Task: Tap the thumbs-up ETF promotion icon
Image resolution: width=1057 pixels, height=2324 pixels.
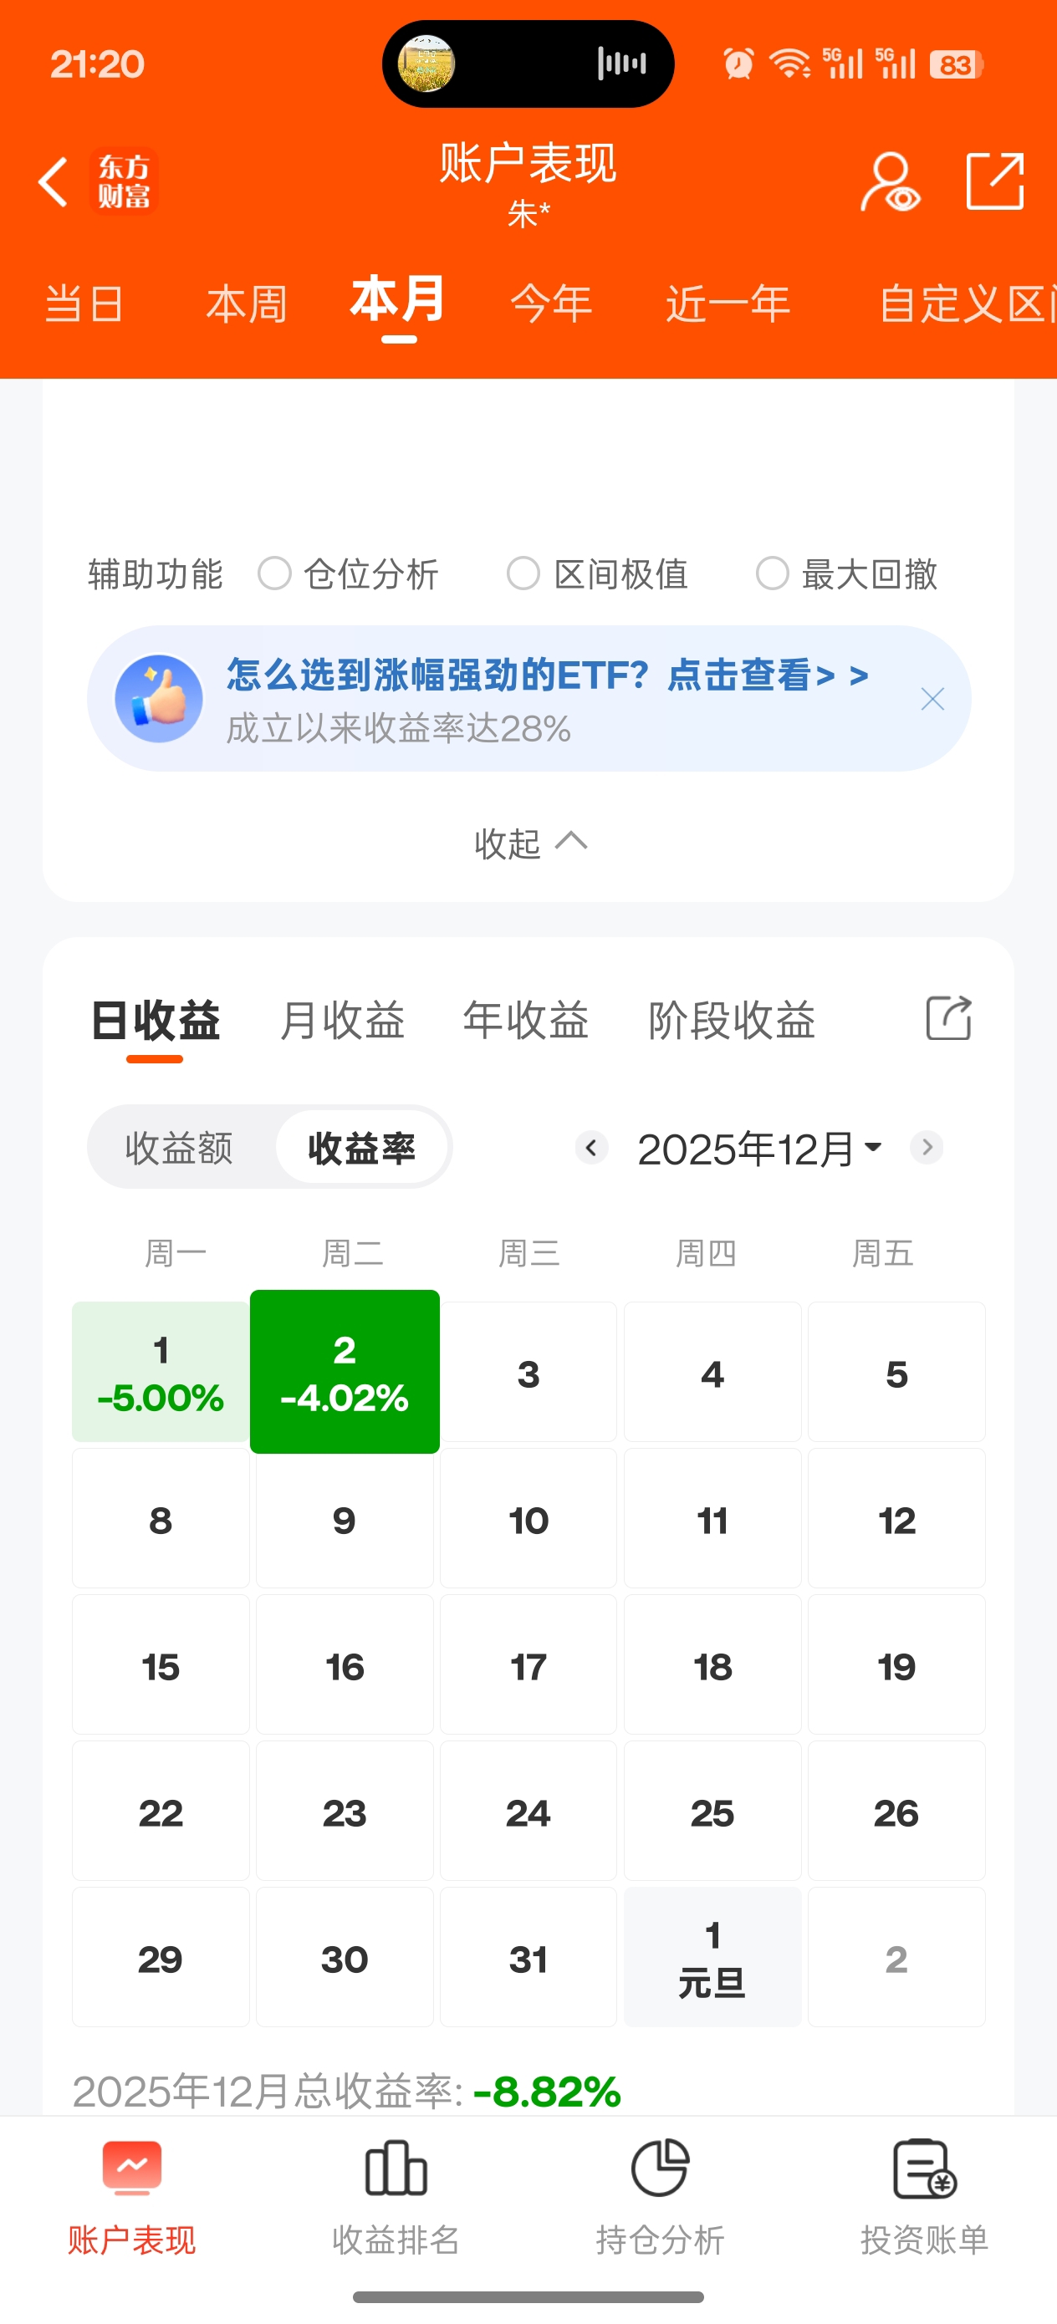Action: tap(159, 698)
